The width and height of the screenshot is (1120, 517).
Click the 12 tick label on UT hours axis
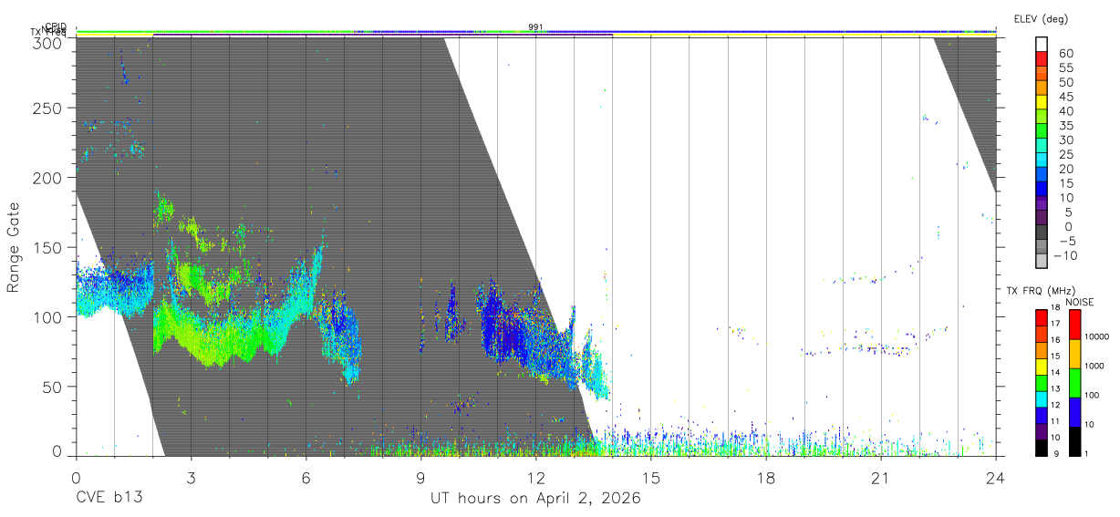[535, 478]
